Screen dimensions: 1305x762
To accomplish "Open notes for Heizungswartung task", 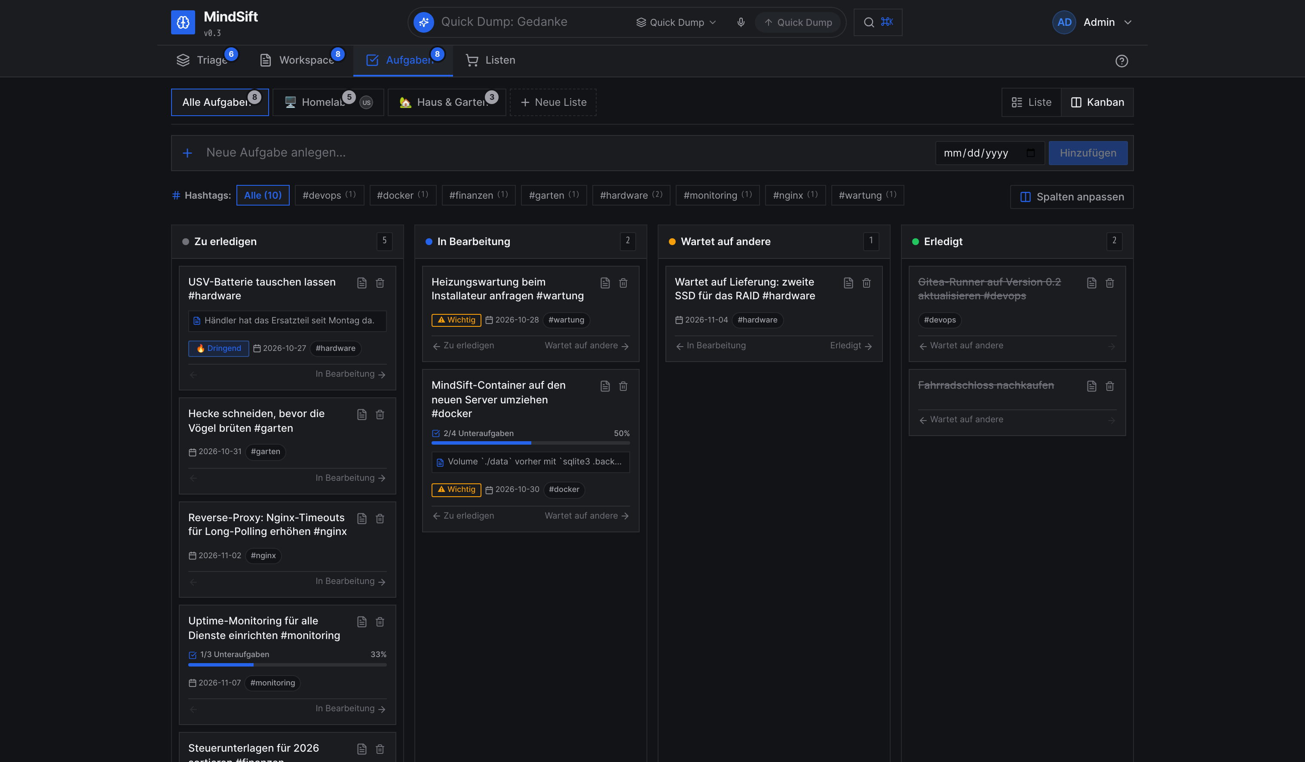I will coord(605,283).
